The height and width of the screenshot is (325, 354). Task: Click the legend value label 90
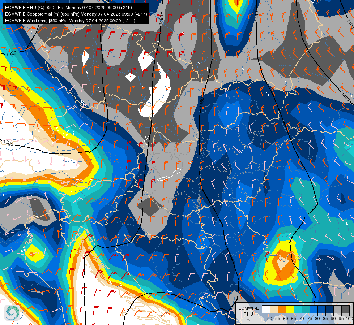(333, 318)
